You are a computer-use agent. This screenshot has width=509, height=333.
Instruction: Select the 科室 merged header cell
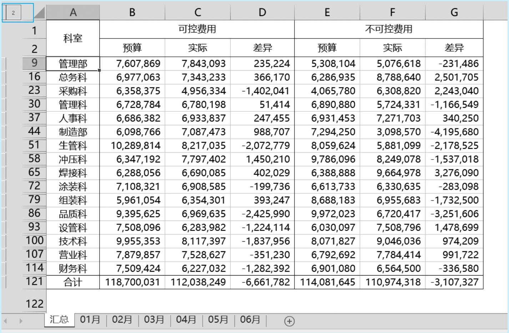click(73, 38)
